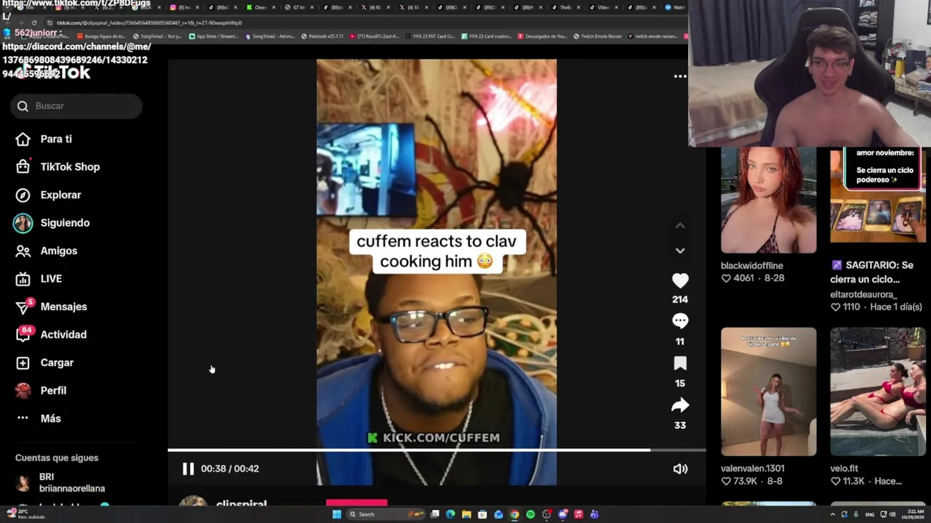Screen dimensions: 931x523
Task: Open Mensajes inbox
Action: pyautogui.click(x=63, y=307)
